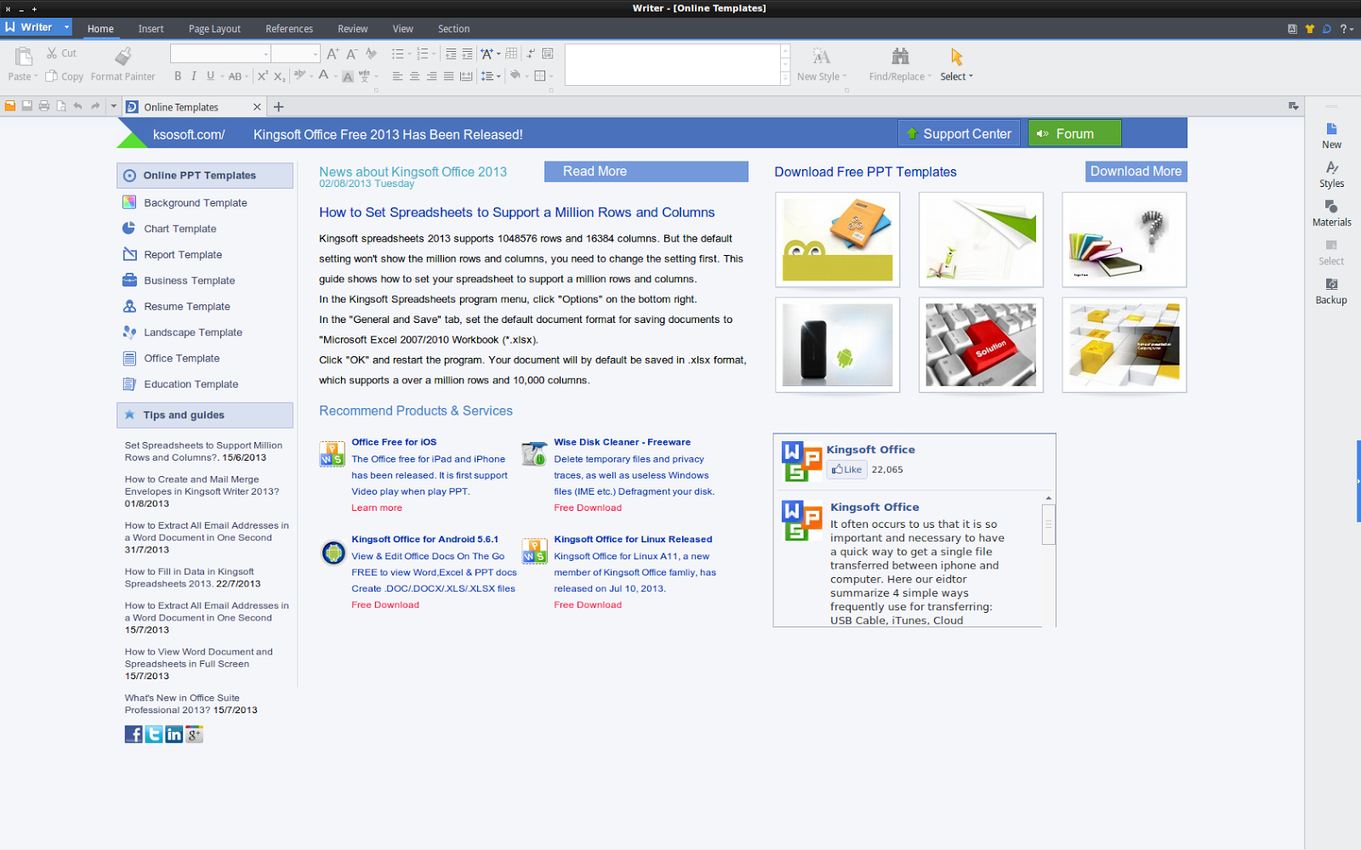
Task: Open the Styles pane from right sidebar
Action: (x=1331, y=174)
